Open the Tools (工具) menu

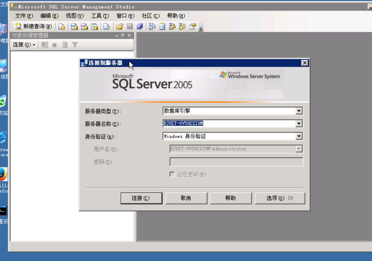tap(100, 16)
